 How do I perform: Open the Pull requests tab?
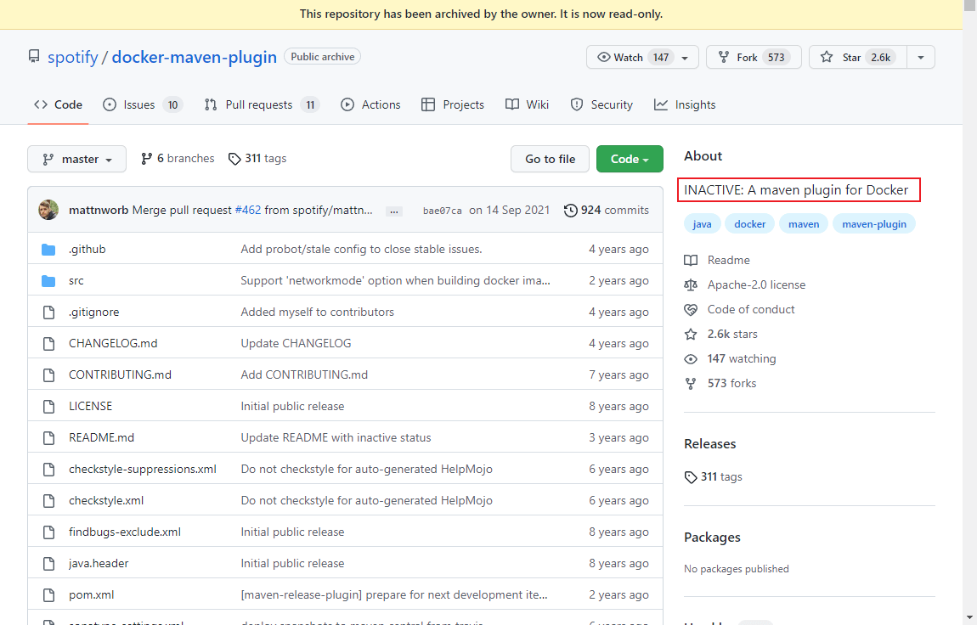(x=262, y=104)
